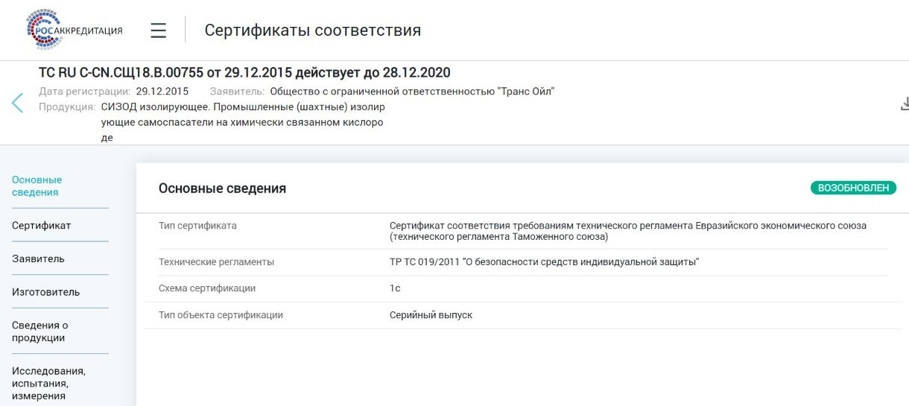Open the Сертификат sidebar section
909x406 pixels.
coord(42,226)
